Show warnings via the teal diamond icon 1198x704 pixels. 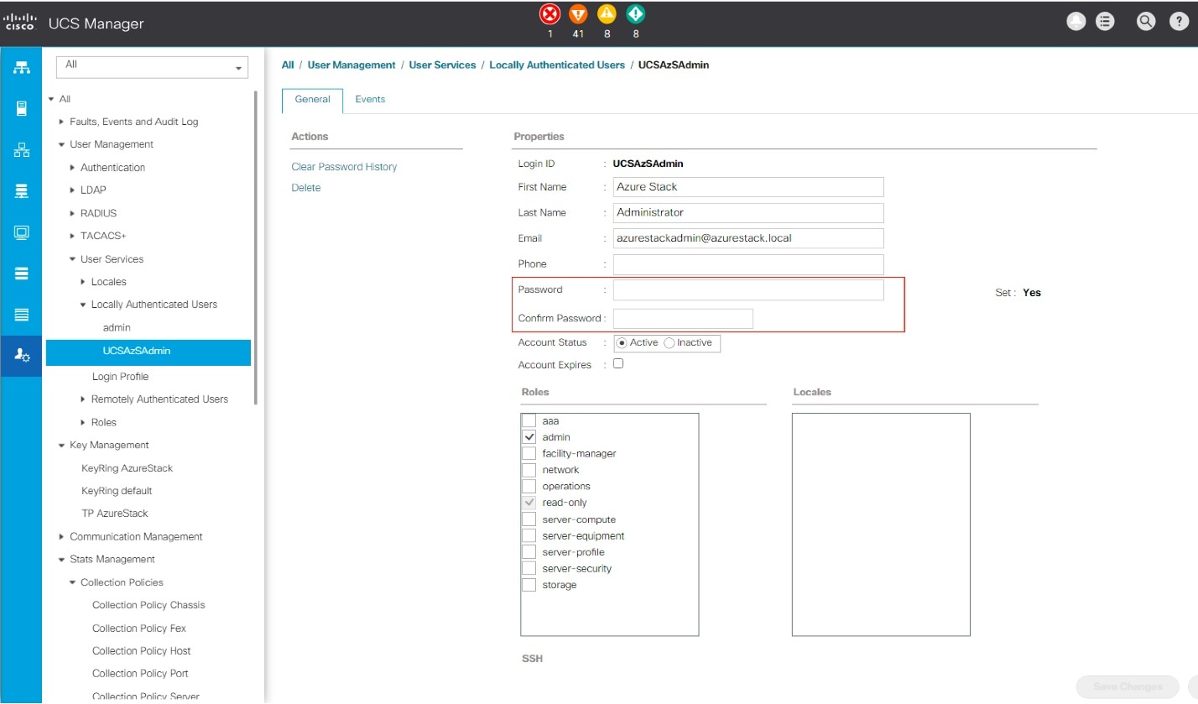635,14
